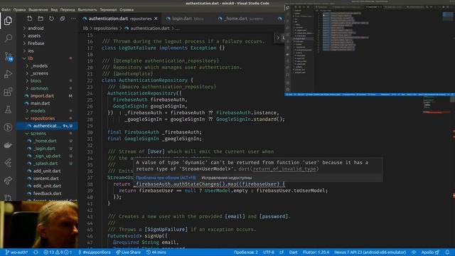
Task: Open feedback.dart in the file tree
Action: (47, 193)
